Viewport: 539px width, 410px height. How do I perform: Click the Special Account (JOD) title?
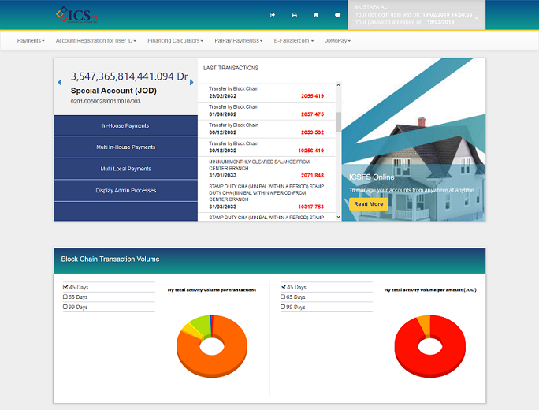tap(113, 91)
